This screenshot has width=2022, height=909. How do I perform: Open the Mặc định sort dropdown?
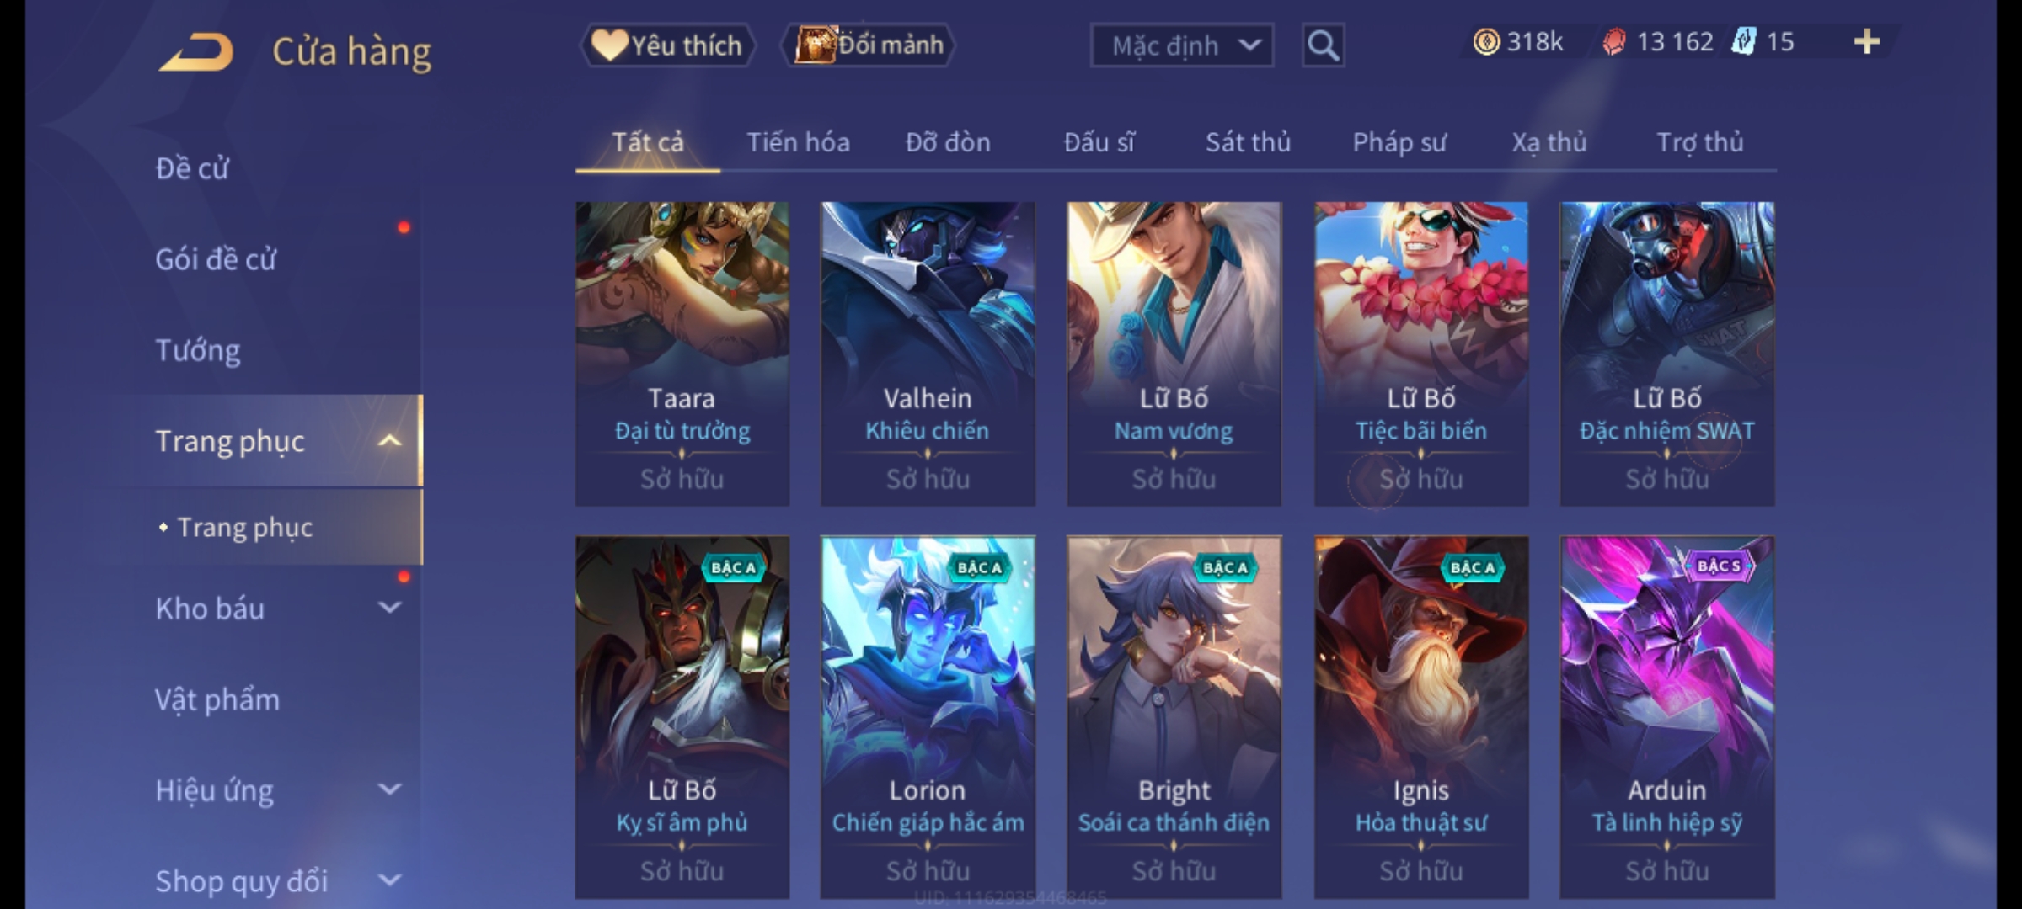pyautogui.click(x=1182, y=45)
